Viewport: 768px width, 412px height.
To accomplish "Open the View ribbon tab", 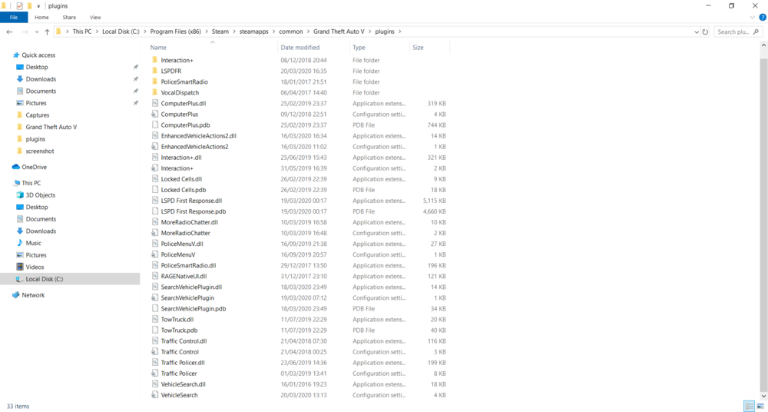I will (x=95, y=17).
